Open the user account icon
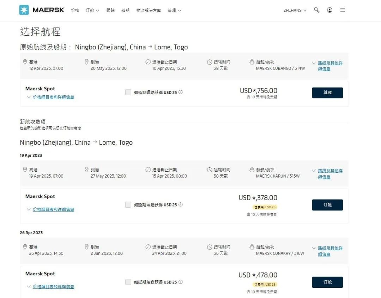 tap(329, 10)
